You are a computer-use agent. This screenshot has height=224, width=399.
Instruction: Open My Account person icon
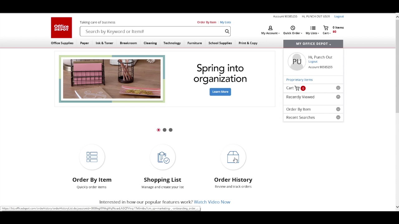click(x=270, y=28)
